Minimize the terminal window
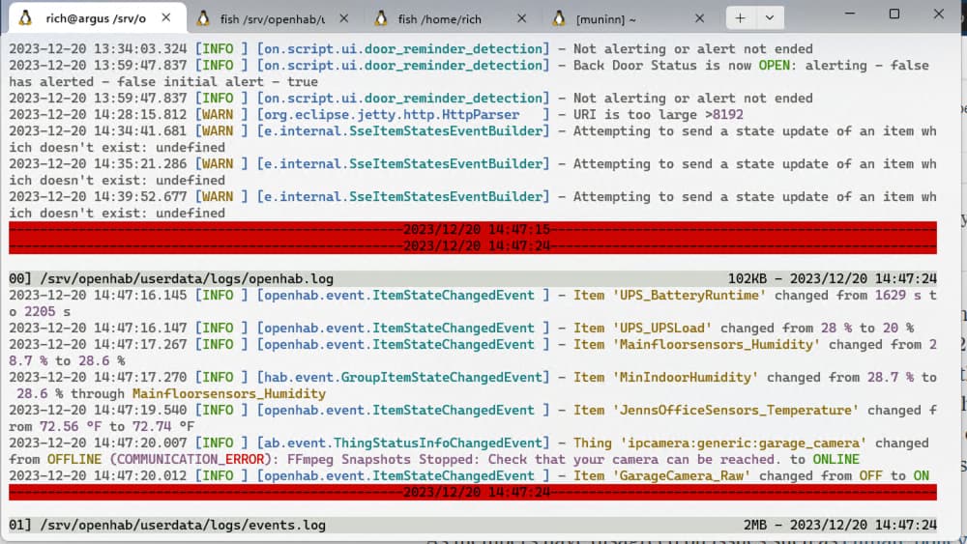This screenshot has height=544, width=967. 849,14
